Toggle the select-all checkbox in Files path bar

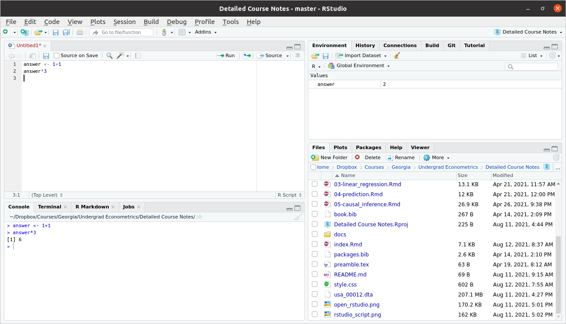[x=313, y=167]
